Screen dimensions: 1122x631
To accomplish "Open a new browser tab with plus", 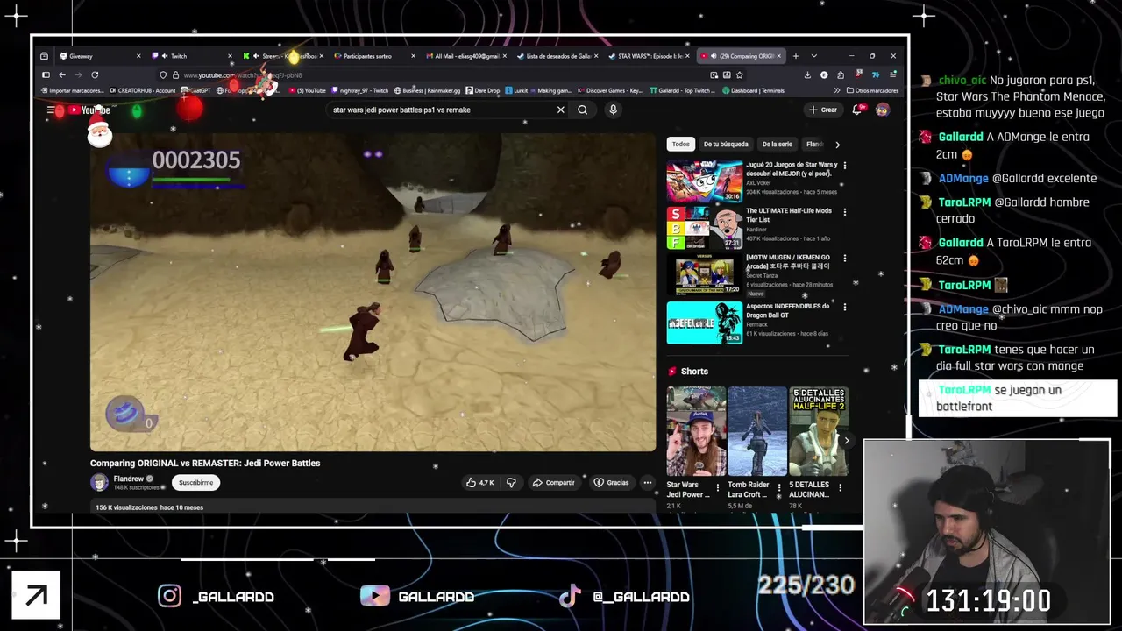I will click(x=796, y=56).
